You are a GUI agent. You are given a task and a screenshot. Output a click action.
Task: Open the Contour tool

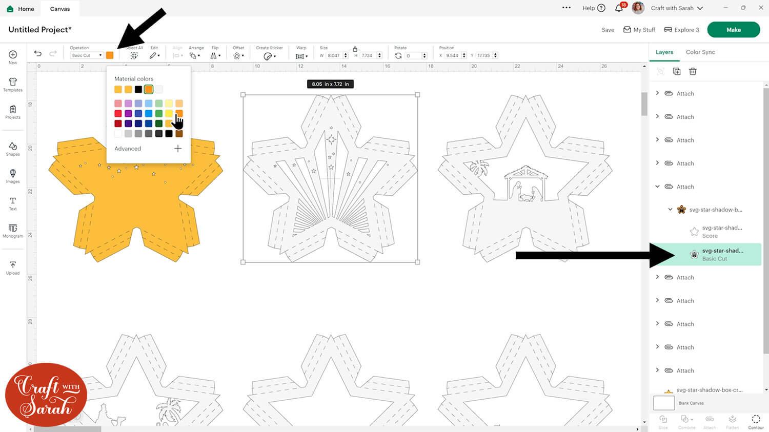point(756,421)
